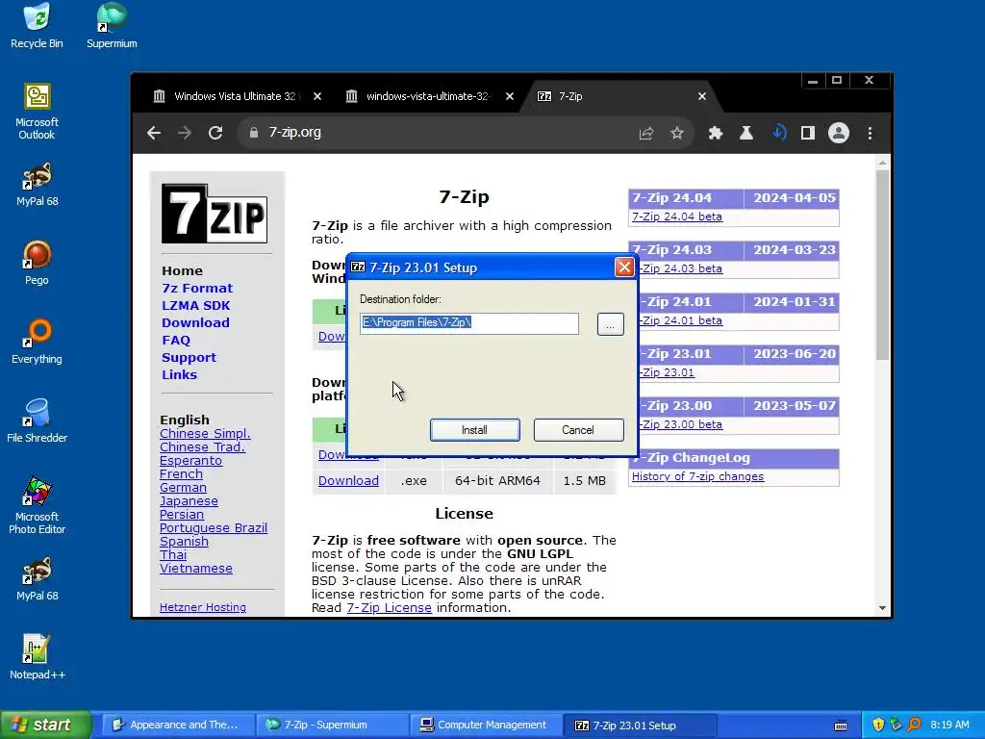
Task: Go back in the browser
Action: tap(154, 133)
